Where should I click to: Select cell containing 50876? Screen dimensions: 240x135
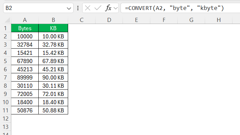(x=25, y=110)
